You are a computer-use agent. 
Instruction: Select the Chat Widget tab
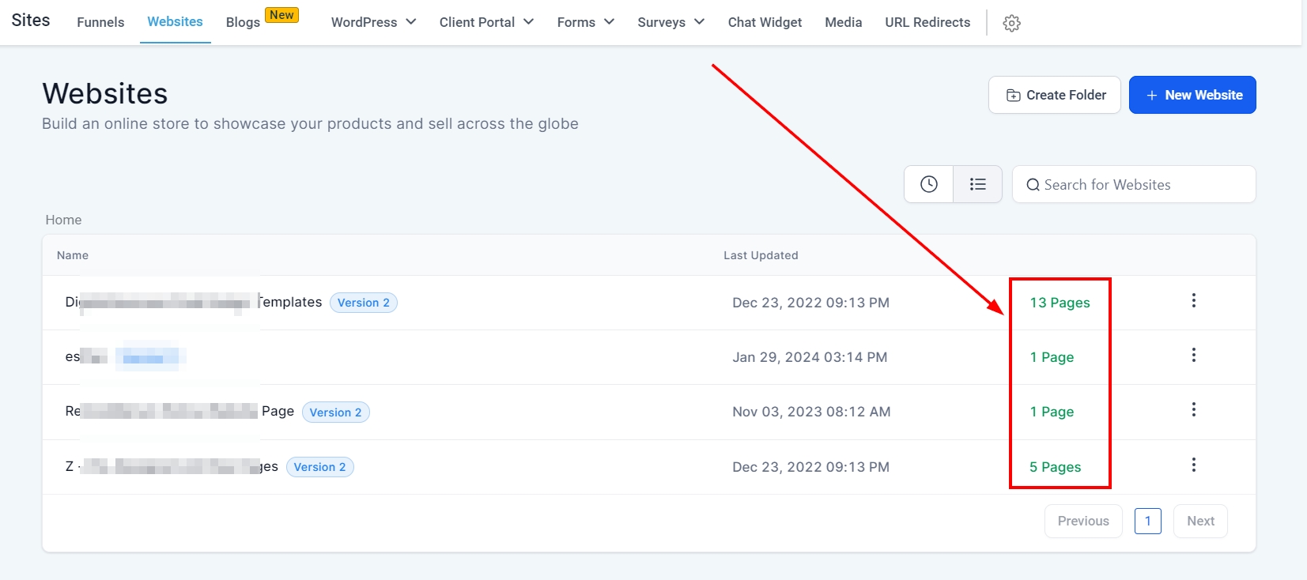point(765,22)
